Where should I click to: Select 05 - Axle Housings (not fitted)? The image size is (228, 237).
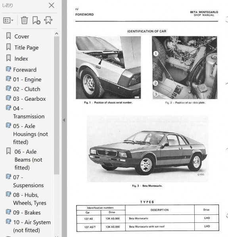tap(31, 134)
